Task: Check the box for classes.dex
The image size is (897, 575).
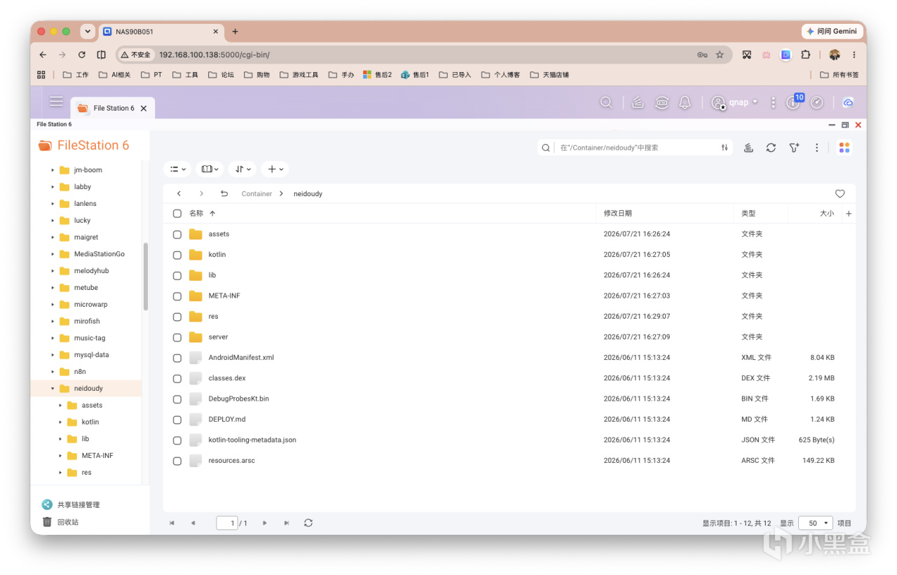Action: (x=177, y=378)
